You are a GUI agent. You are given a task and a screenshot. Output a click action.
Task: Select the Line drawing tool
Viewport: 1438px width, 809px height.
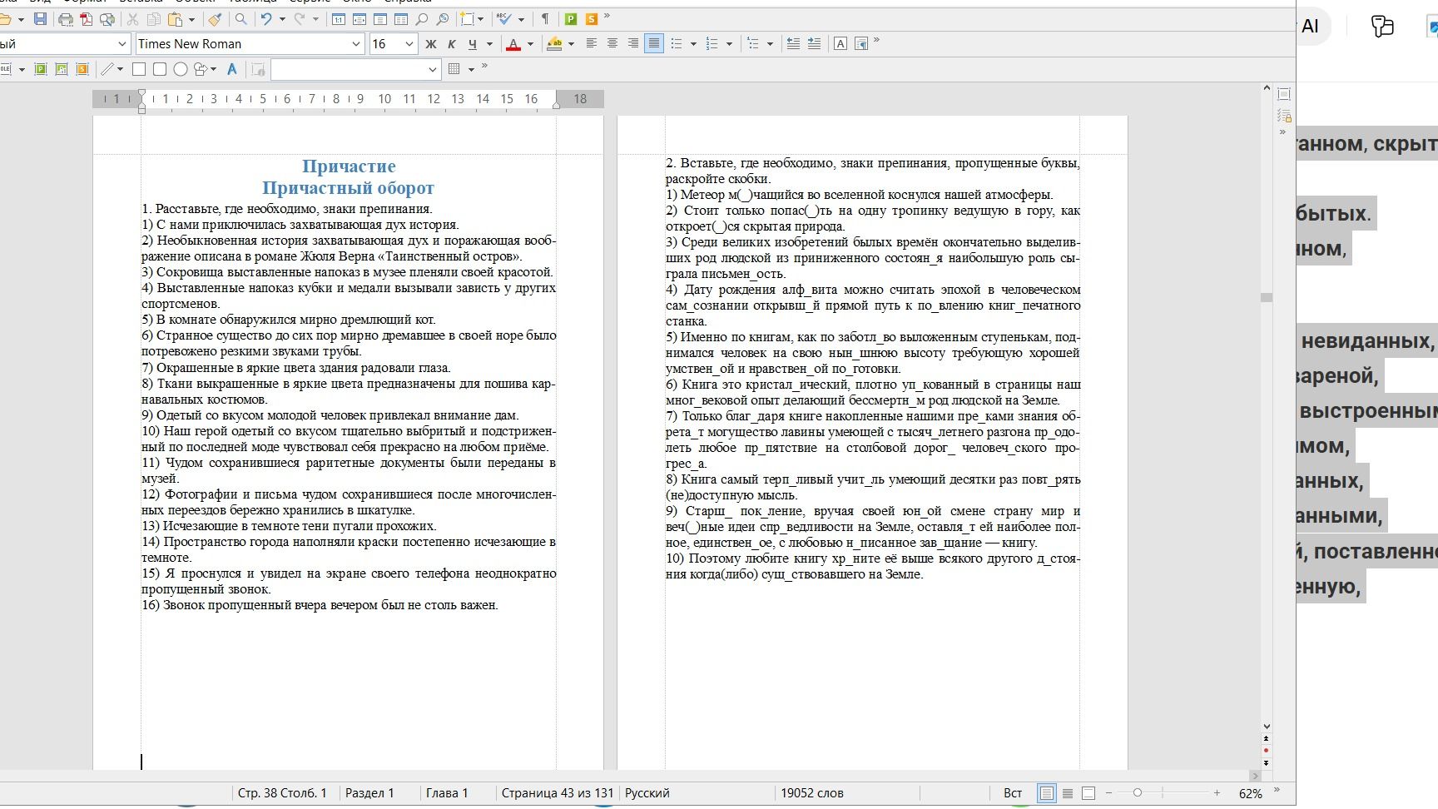[107, 69]
